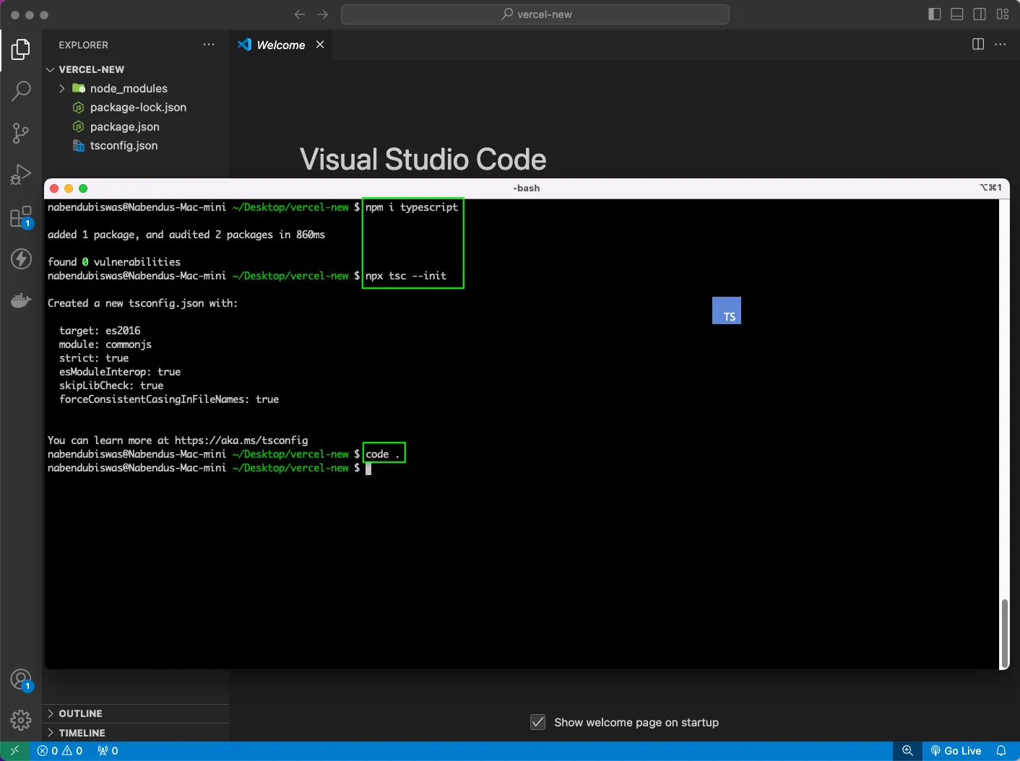Image resolution: width=1020 pixels, height=761 pixels.
Task: Uncheck Show welcome page on startup
Action: point(537,722)
